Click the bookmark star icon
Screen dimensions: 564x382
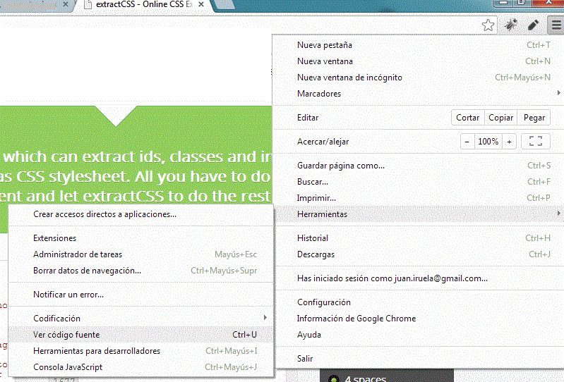tap(488, 25)
